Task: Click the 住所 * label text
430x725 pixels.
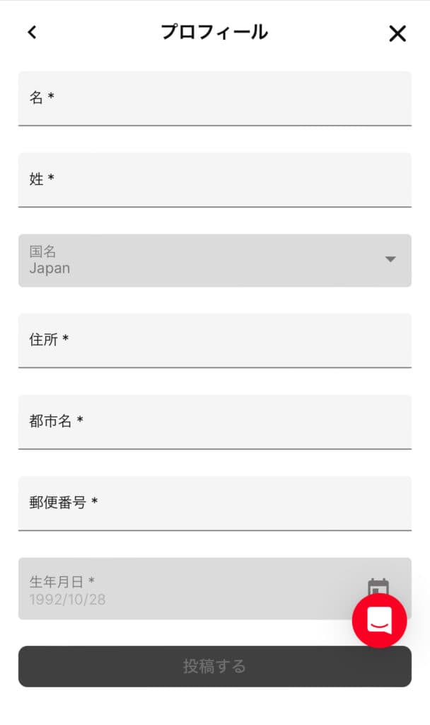Action: (49, 339)
